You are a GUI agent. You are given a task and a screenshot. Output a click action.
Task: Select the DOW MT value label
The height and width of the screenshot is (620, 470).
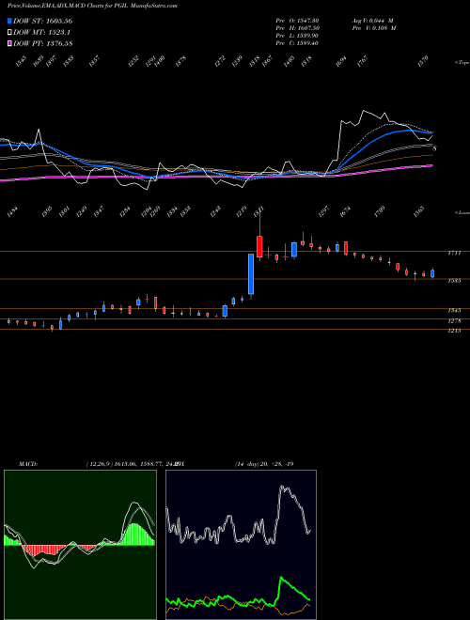point(42,32)
